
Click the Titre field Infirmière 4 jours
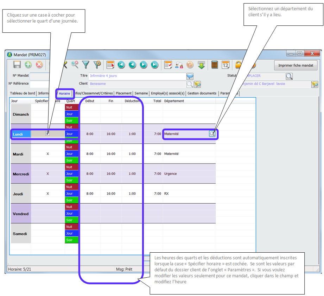(x=136, y=76)
